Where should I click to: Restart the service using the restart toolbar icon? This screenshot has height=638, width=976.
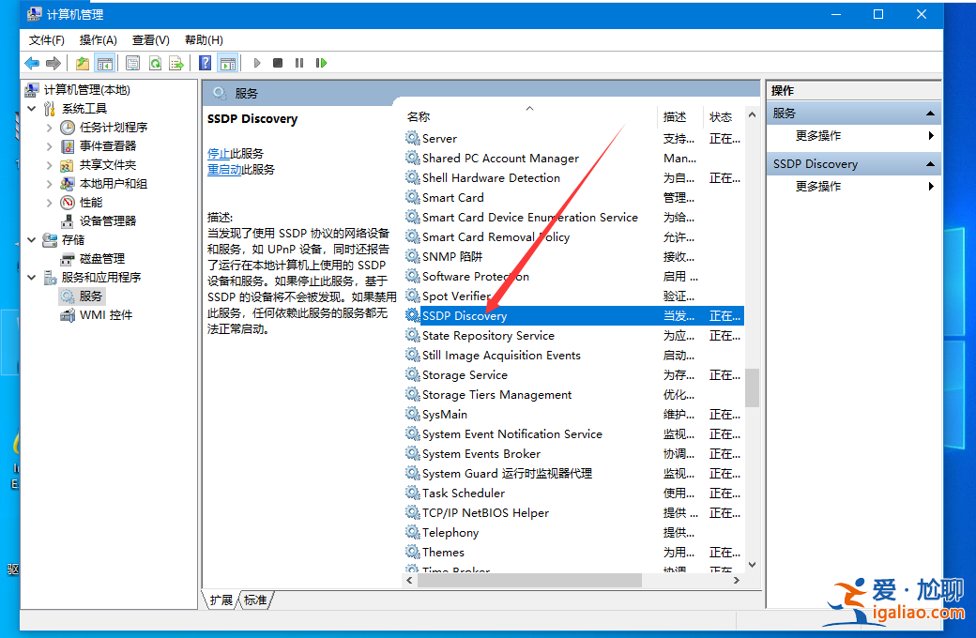tap(320, 63)
